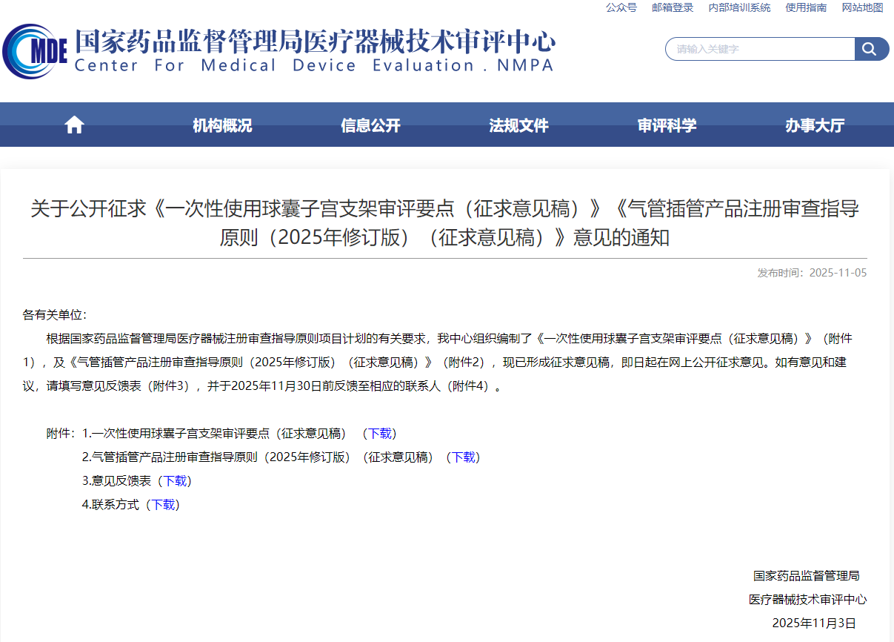Select the home icon in navigation bar
This screenshot has height=642, width=894.
[x=73, y=125]
